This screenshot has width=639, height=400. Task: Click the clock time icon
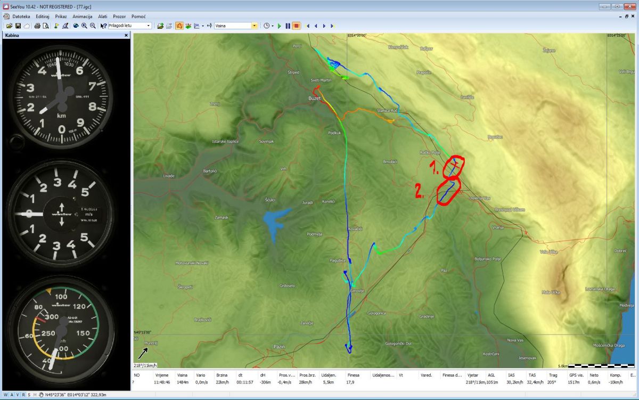point(266,26)
